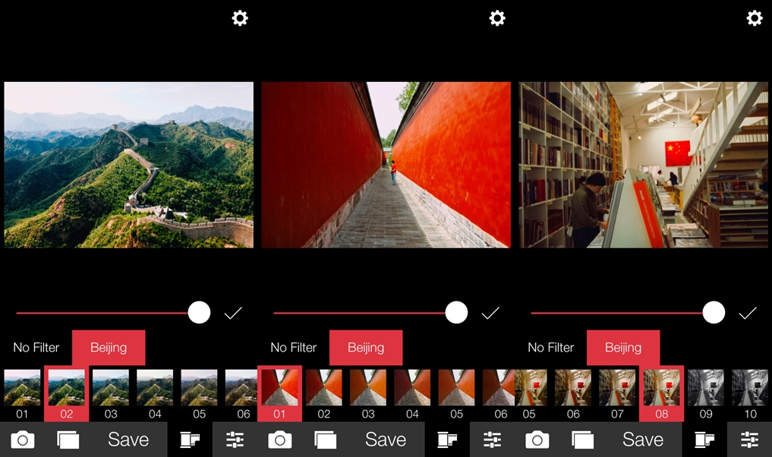Viewport: 772px width, 457px height.
Task: Select No Filter tab in left panel
Action: pos(36,348)
